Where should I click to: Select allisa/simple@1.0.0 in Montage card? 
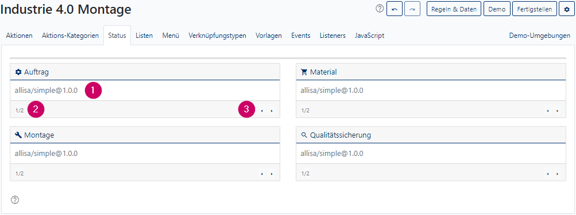click(47, 153)
